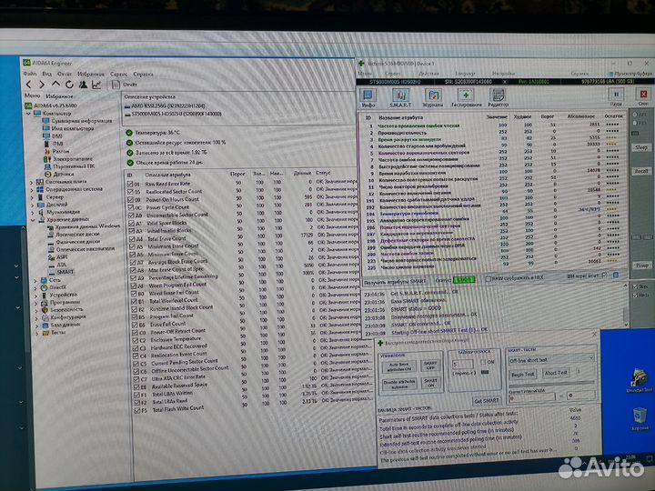Image resolution: width=655 pixels, height=491 pixels.
Task: Open Суммарная информация tree item
Action: click(x=77, y=121)
